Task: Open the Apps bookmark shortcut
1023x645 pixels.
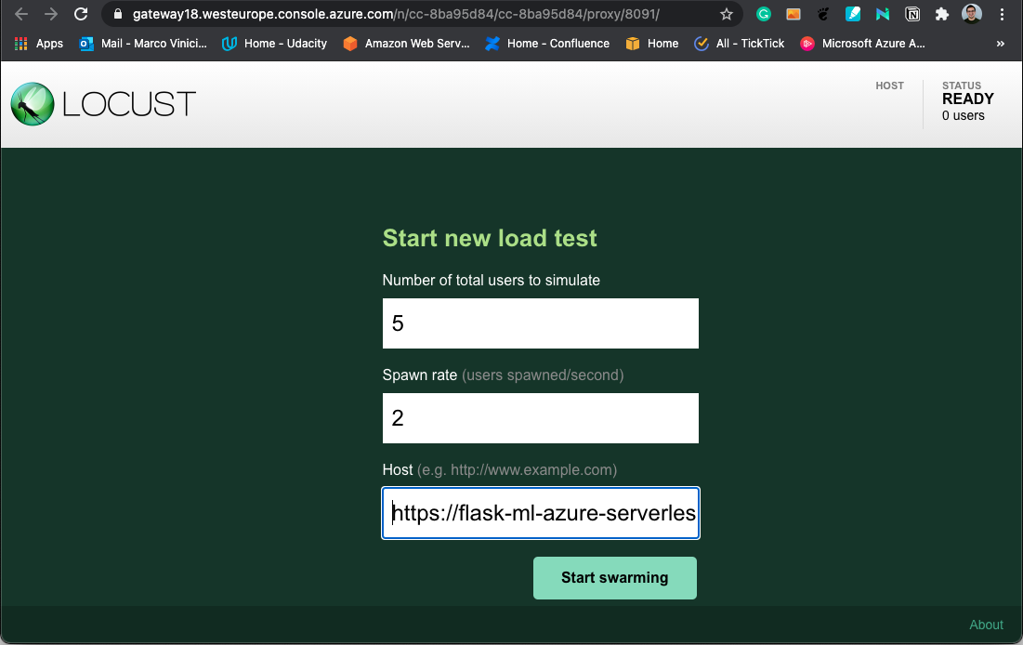Action: (x=39, y=44)
